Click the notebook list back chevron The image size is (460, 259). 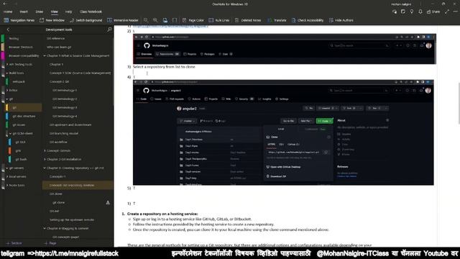[x=8, y=29]
